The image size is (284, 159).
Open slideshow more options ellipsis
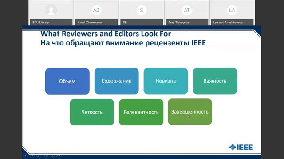click(59, 155)
